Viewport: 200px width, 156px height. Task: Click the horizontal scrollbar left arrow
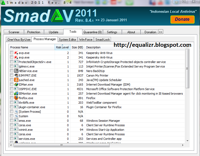11,145
